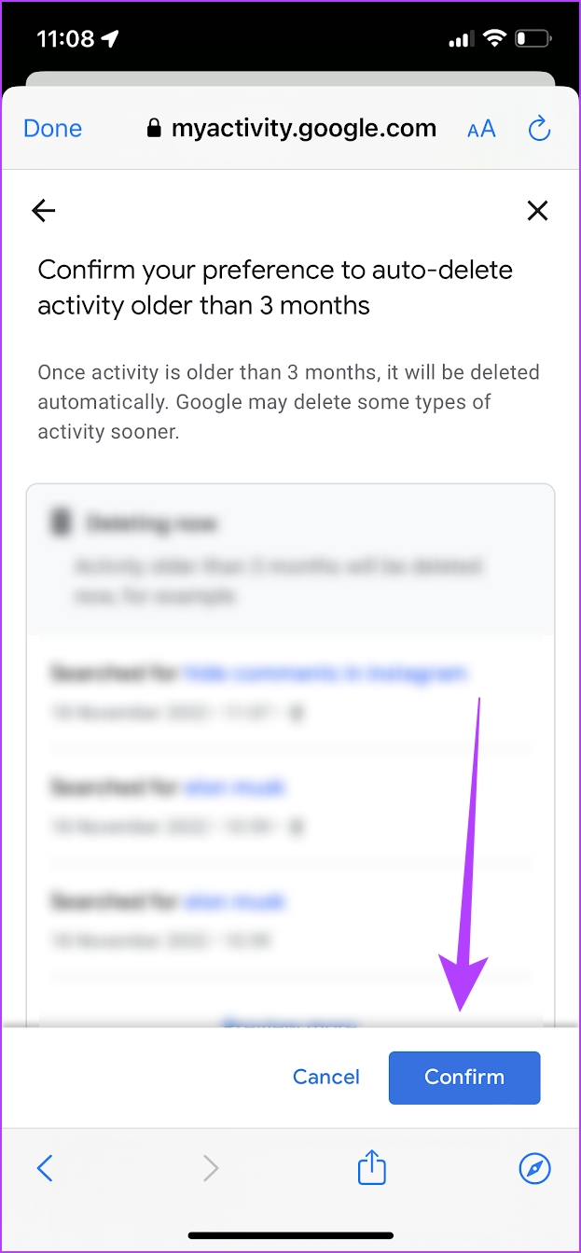Screen dimensions: 581x1253
Task: Open the share sheet icon
Action: pyautogui.click(x=372, y=1167)
